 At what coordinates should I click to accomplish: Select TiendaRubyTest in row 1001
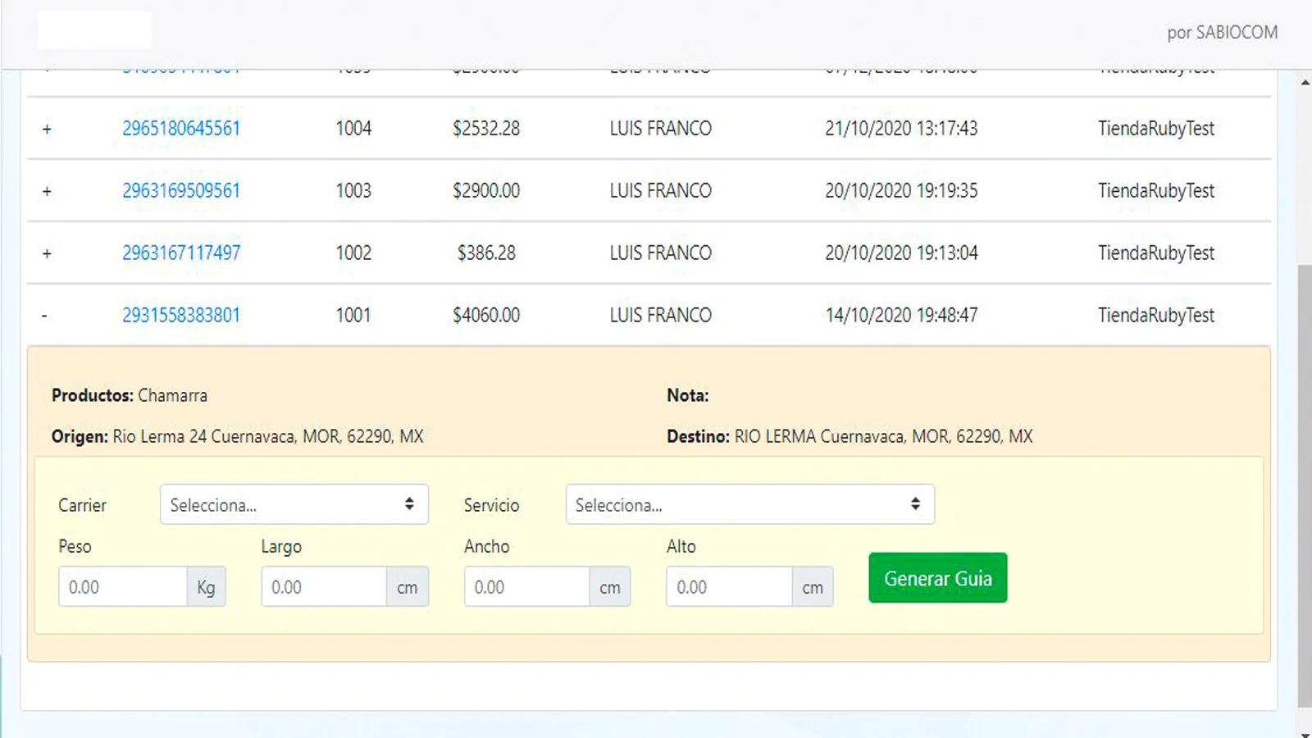coord(1156,316)
